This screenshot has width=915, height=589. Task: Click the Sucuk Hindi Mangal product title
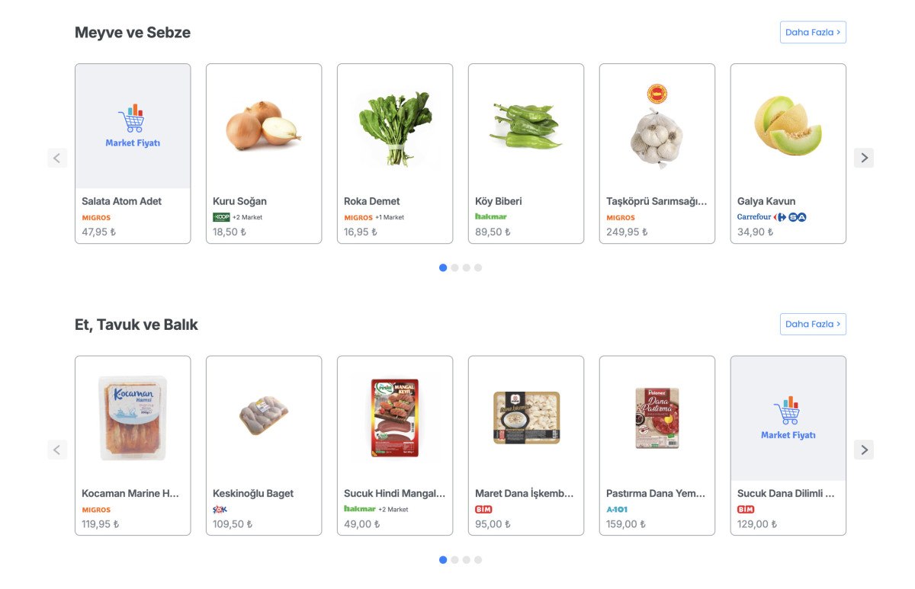(x=394, y=493)
